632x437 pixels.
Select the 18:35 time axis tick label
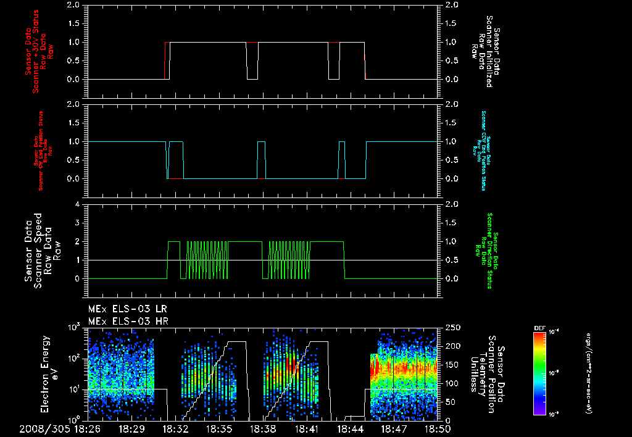point(219,429)
